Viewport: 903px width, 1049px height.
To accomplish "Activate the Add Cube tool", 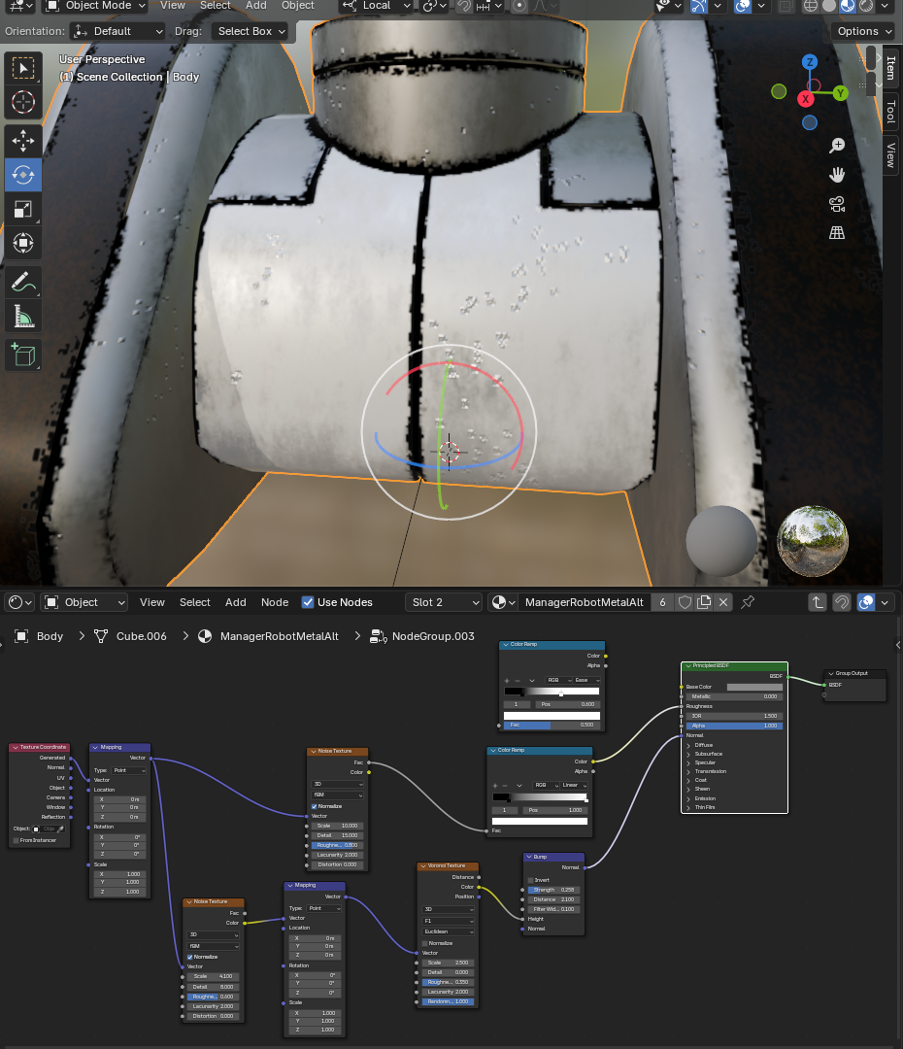I will [x=23, y=355].
